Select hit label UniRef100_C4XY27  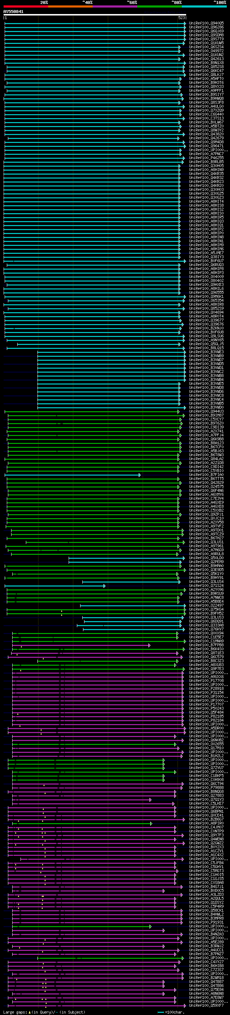(206, 962)
